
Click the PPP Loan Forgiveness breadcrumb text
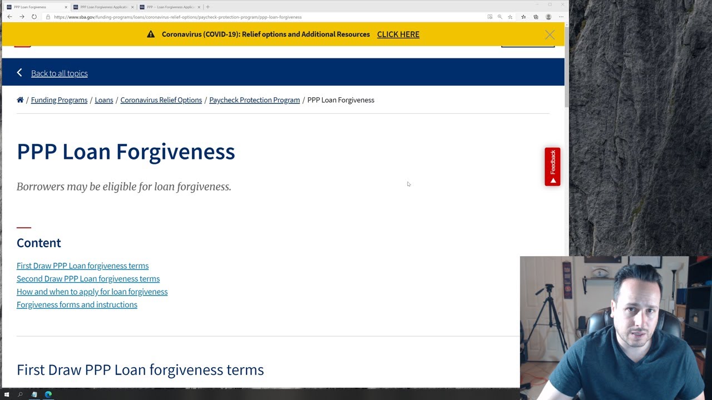pos(341,100)
